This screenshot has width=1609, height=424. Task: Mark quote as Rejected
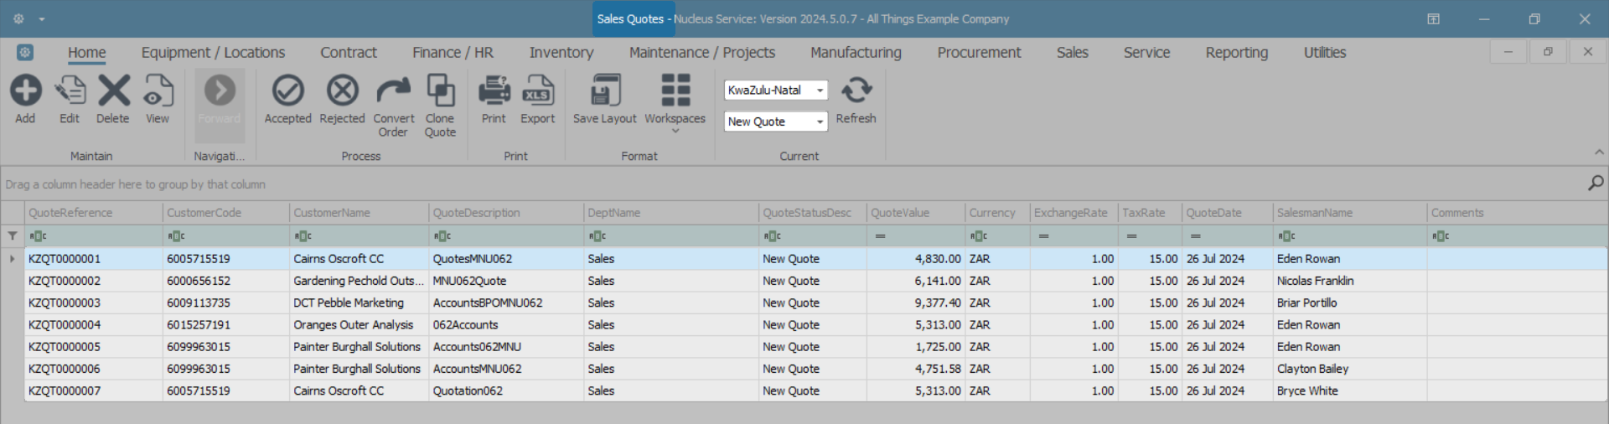click(342, 91)
